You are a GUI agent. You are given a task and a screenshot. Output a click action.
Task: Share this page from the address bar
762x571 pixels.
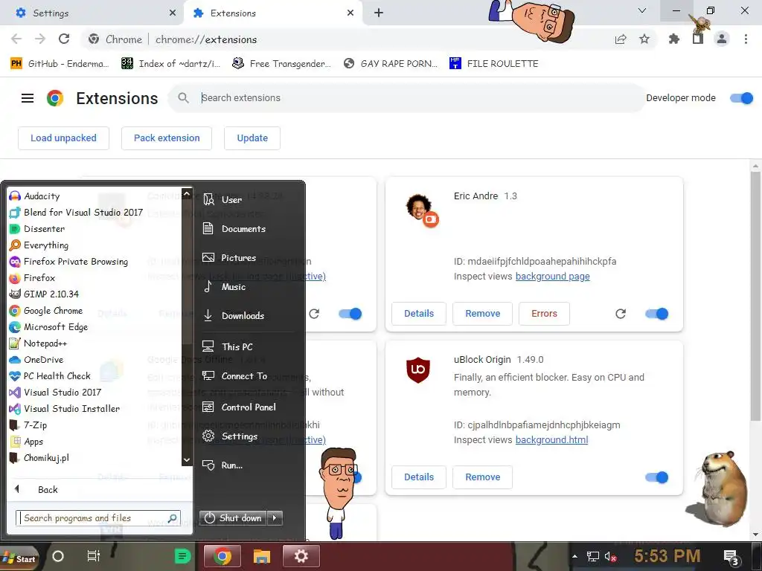coord(621,39)
